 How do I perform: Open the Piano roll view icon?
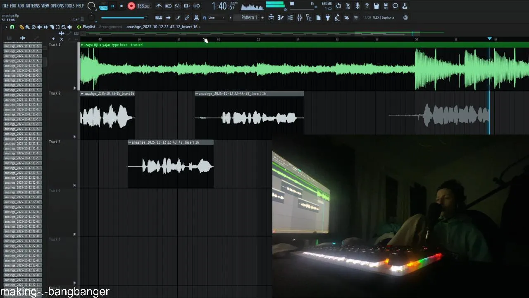coord(281,18)
